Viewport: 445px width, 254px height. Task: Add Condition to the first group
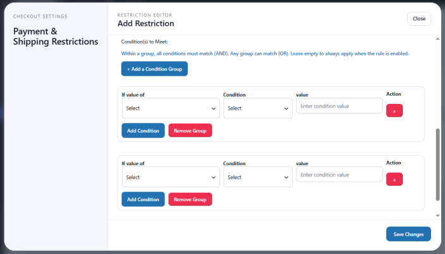143,130
